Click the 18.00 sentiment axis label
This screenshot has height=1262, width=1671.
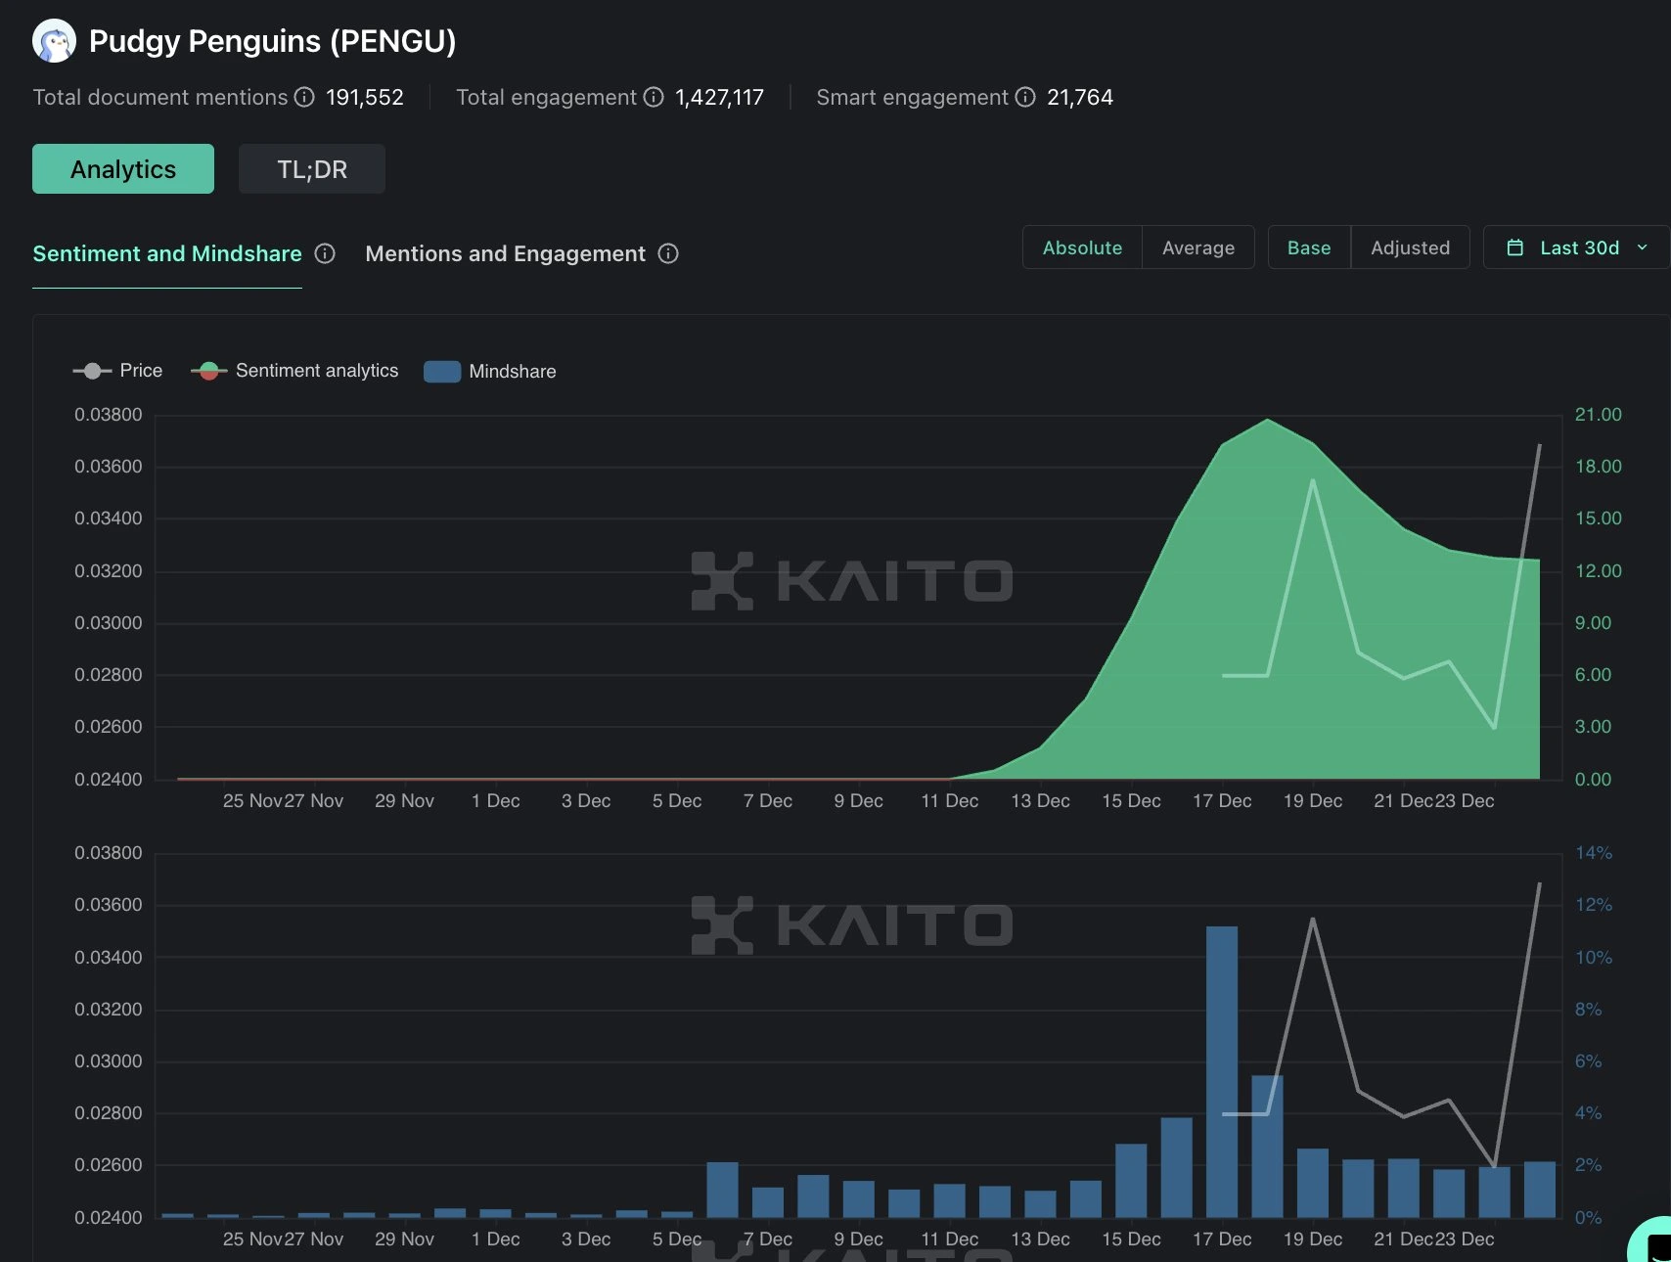1598,467
